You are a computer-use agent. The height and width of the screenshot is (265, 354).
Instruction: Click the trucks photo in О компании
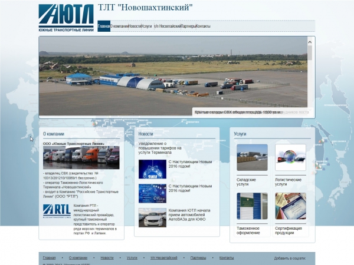[81, 157]
